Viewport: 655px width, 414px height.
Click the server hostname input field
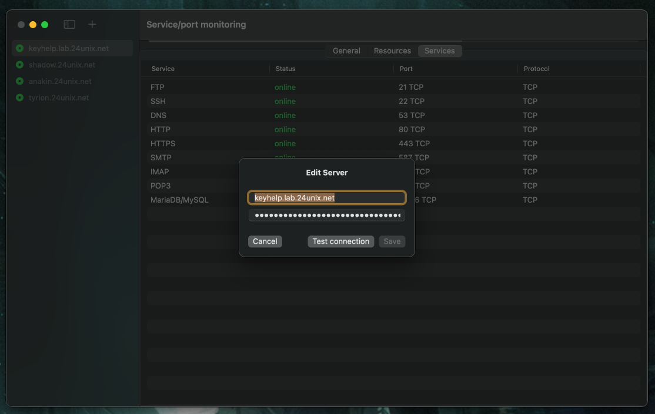coord(326,198)
